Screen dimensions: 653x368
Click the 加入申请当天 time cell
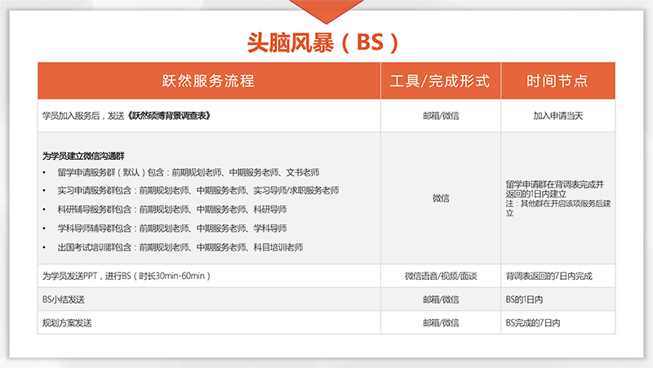(x=557, y=116)
